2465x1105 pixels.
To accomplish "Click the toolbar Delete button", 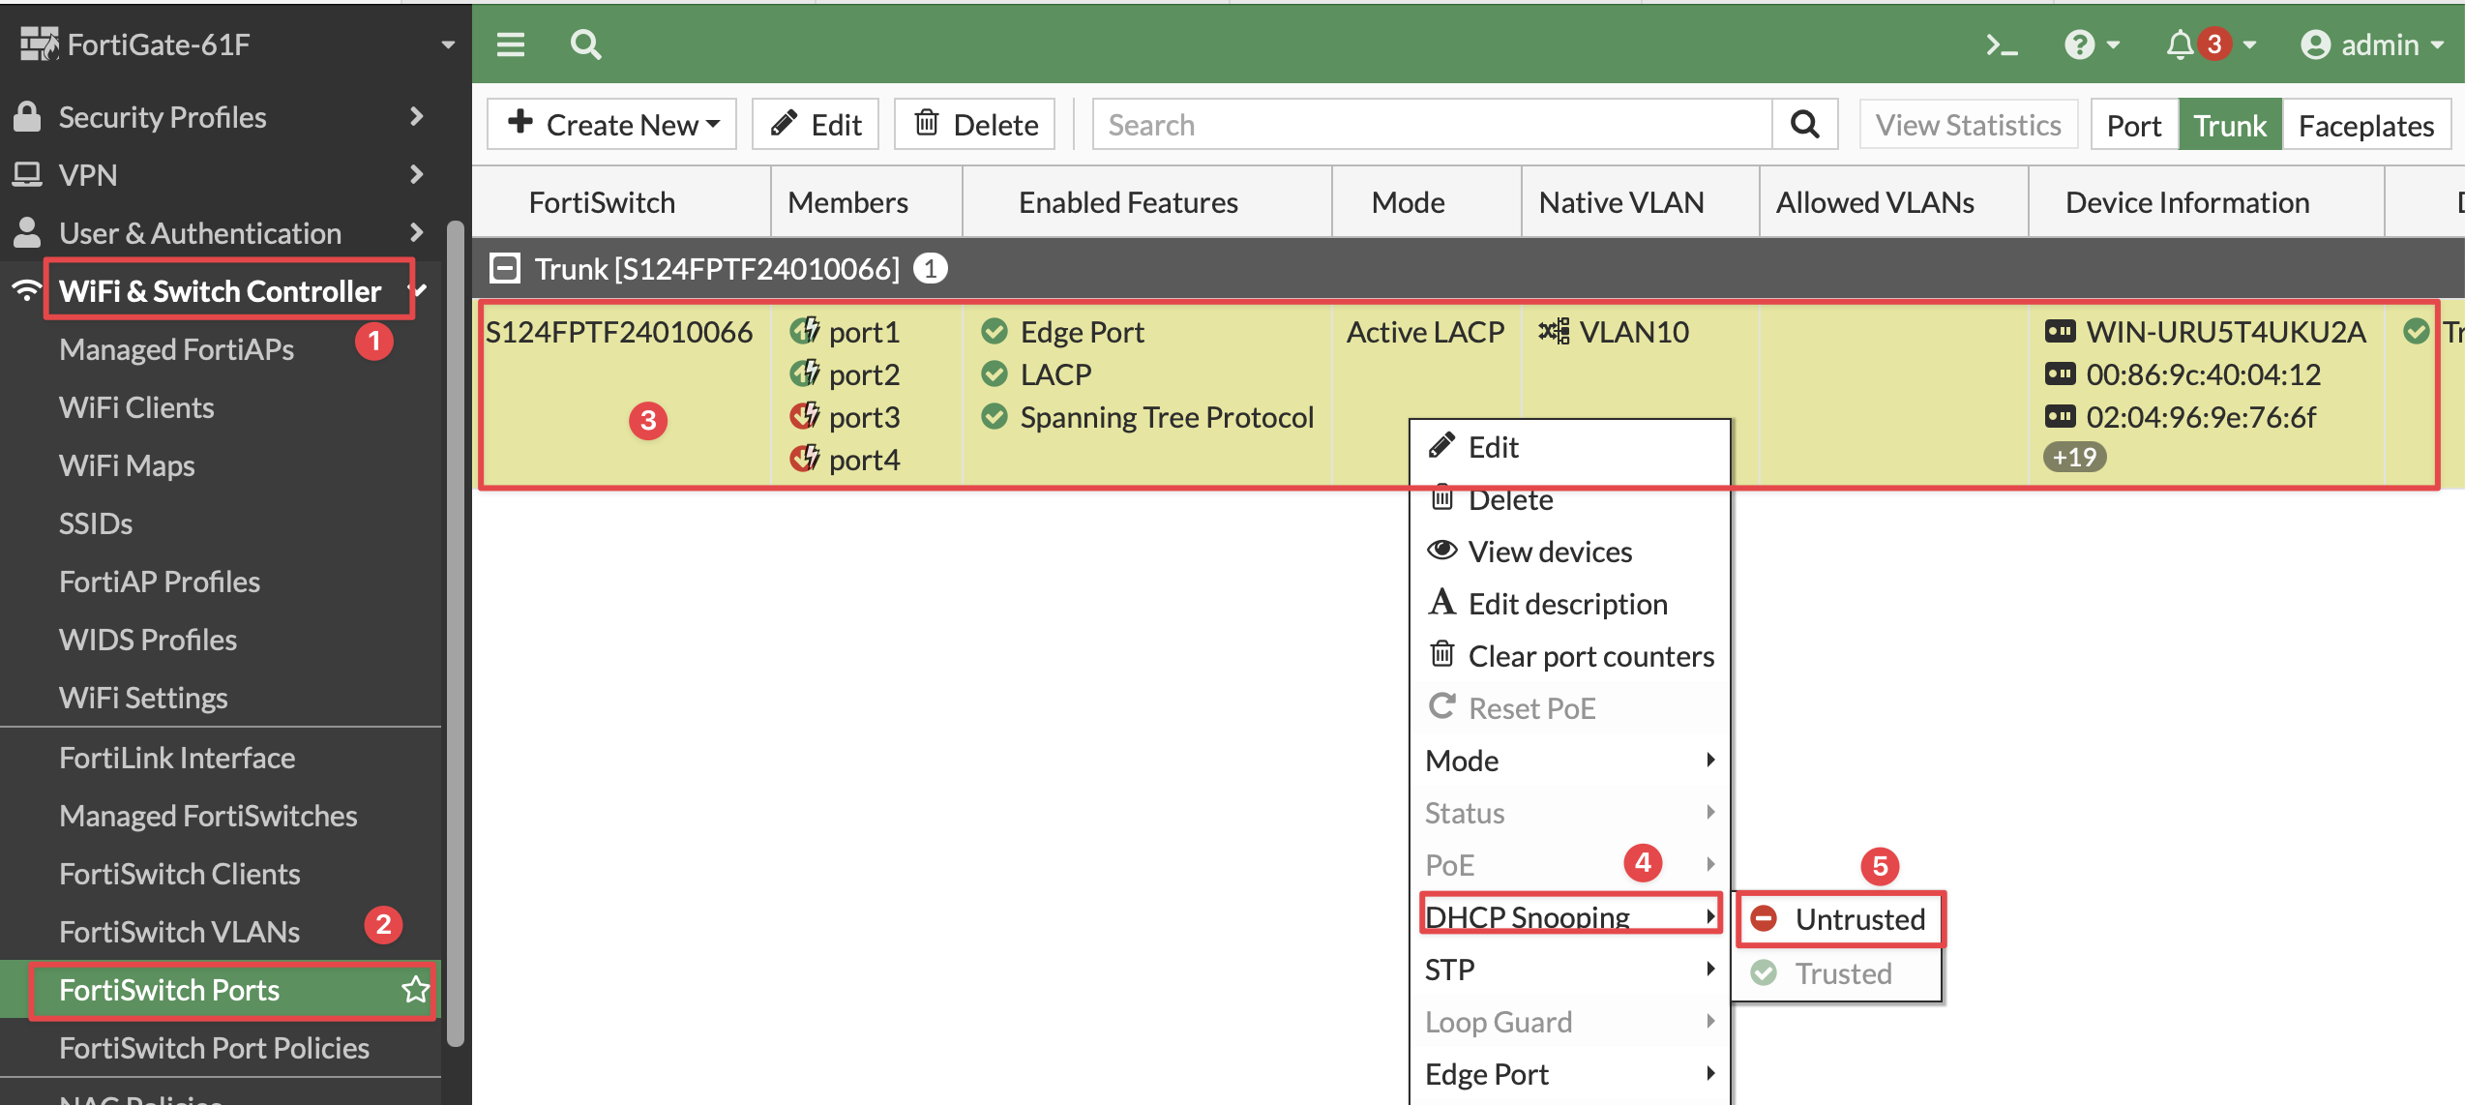I will pyautogui.click(x=975, y=124).
